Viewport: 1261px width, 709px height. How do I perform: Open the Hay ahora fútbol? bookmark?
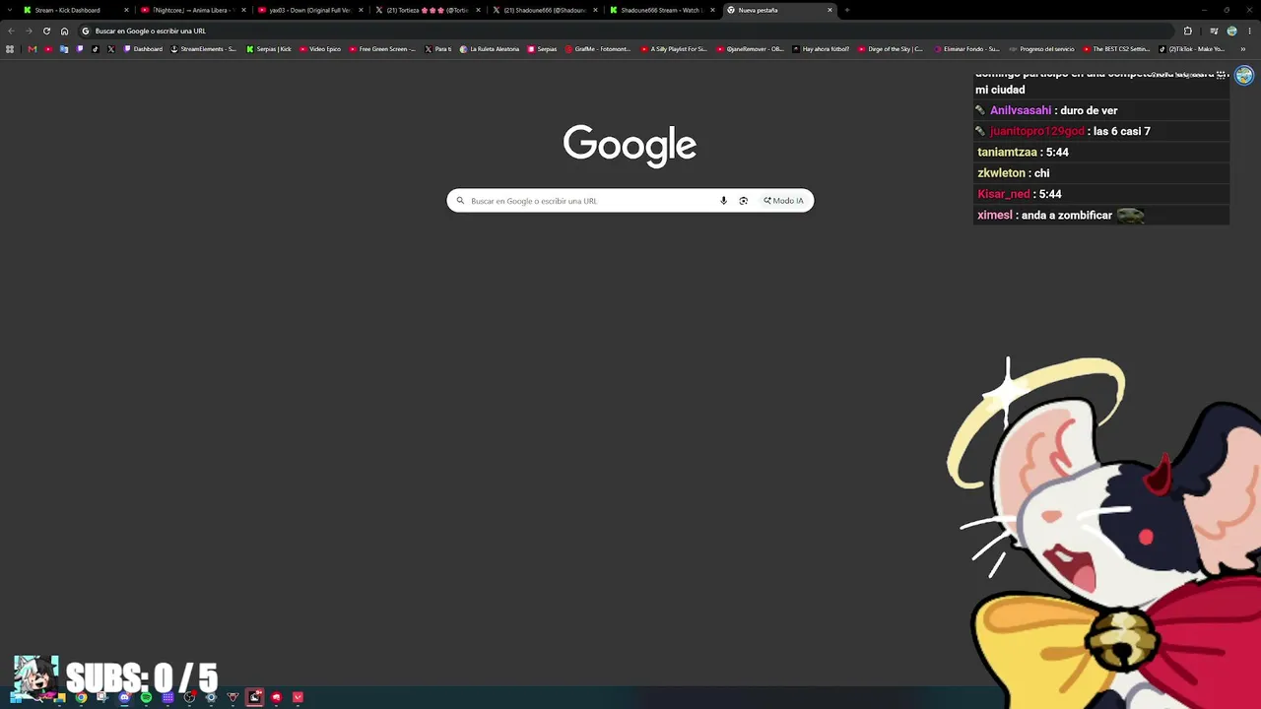[821, 49]
